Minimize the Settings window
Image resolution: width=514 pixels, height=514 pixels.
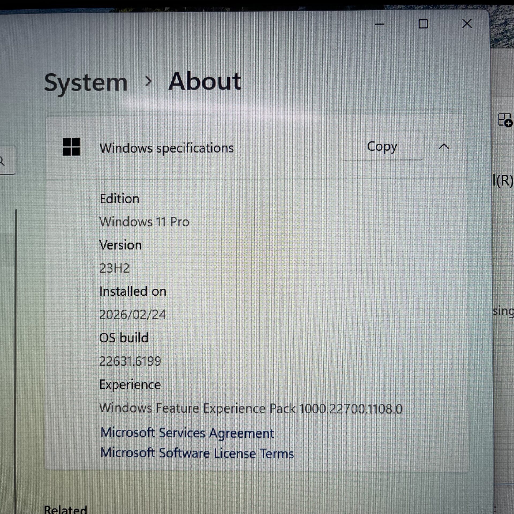click(380, 24)
